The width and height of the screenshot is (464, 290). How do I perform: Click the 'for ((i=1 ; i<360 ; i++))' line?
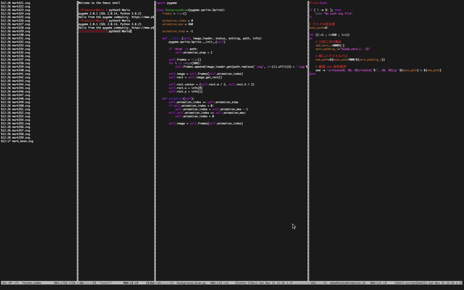[329, 35]
